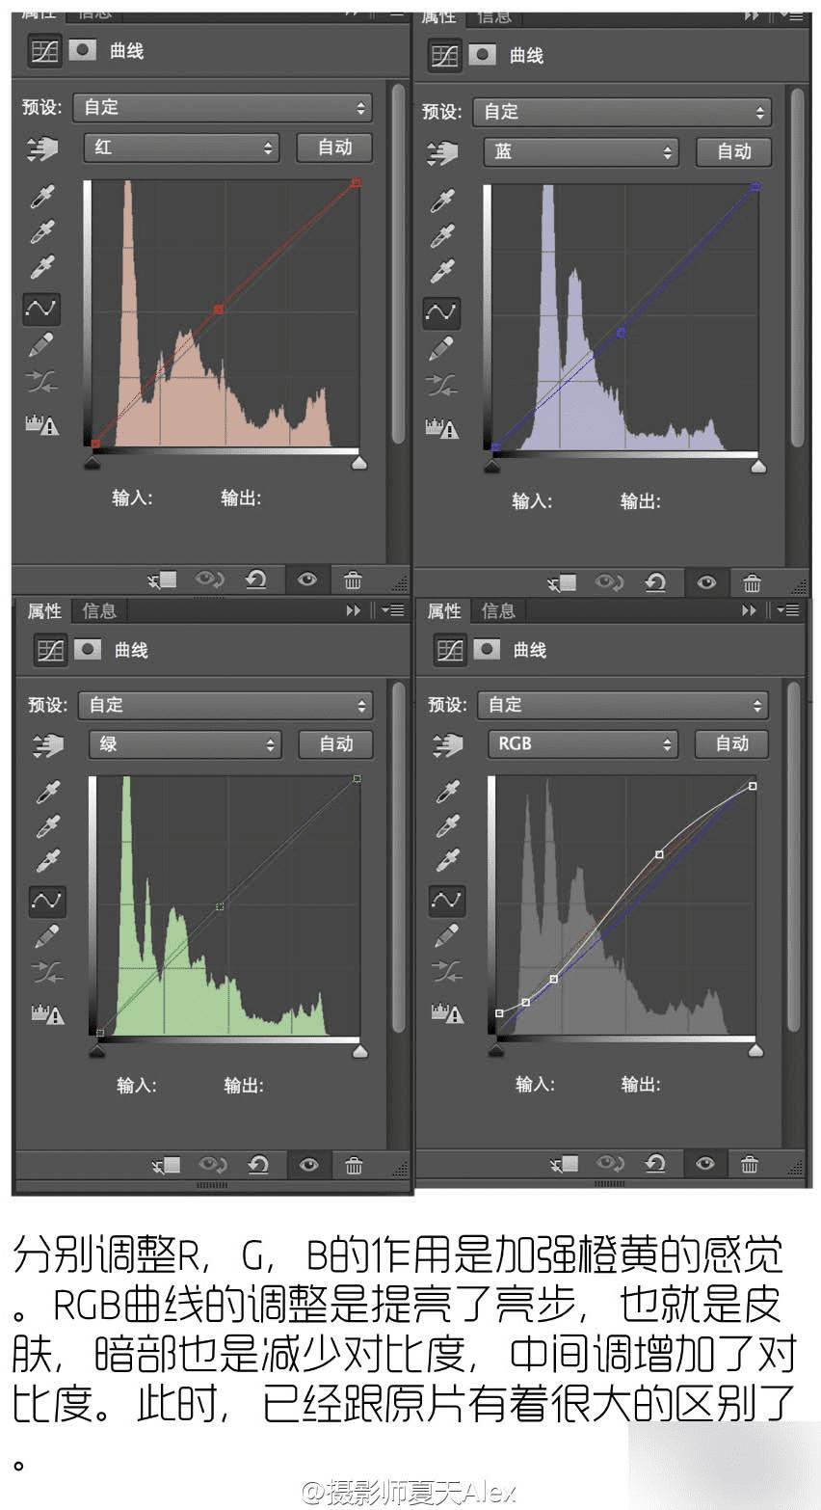
Task: Select the black point eyedropper in red curves panel
Action: [42, 198]
